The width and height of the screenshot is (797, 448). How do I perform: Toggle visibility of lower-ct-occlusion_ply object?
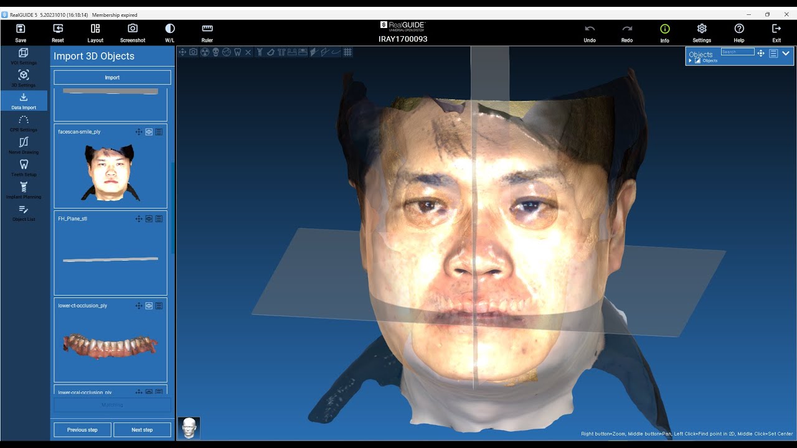(x=149, y=306)
